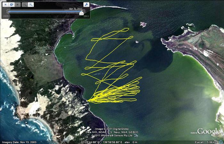Step forward to the next time frame
The width and height of the screenshot is (224, 144).
tap(18, 5)
